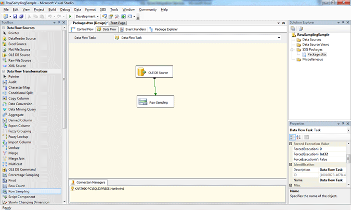The height and width of the screenshot is (210, 351).
Task: Click the Undo icon in toolbar
Action: [x=50, y=16]
